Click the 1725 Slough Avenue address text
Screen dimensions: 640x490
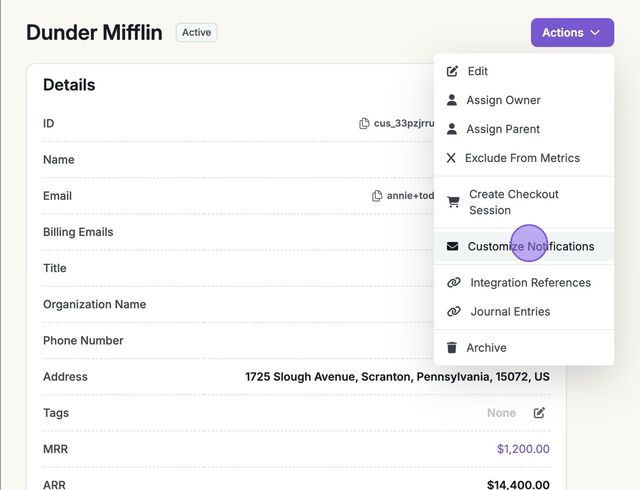(397, 377)
